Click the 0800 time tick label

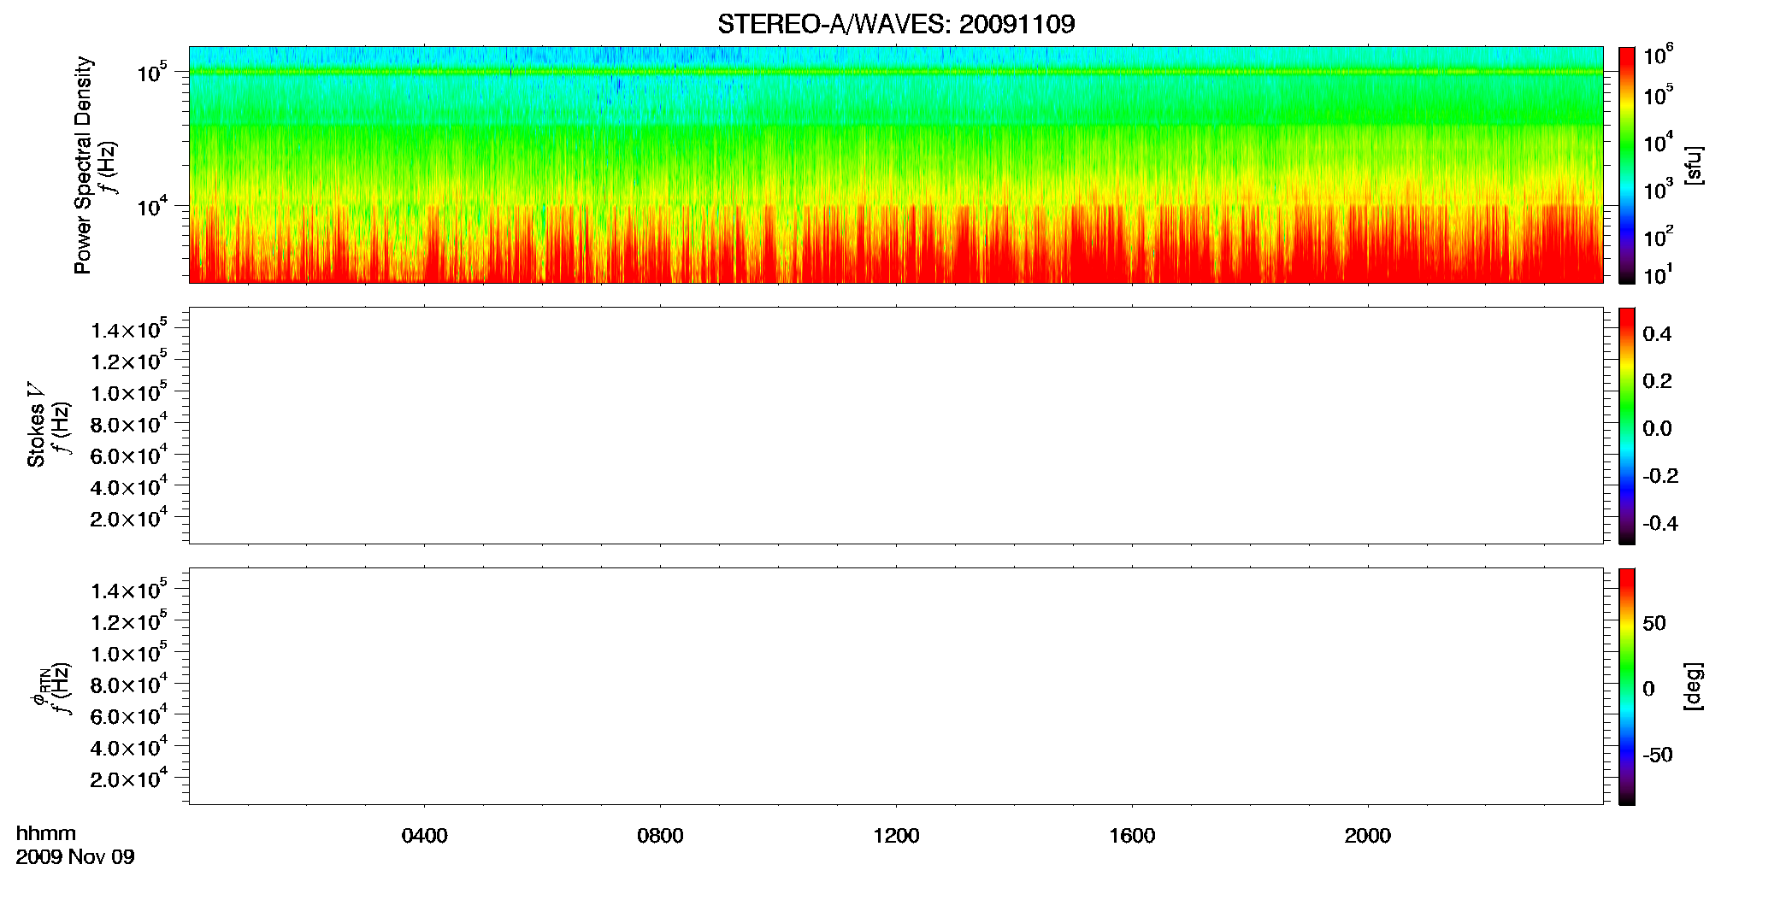(x=660, y=836)
